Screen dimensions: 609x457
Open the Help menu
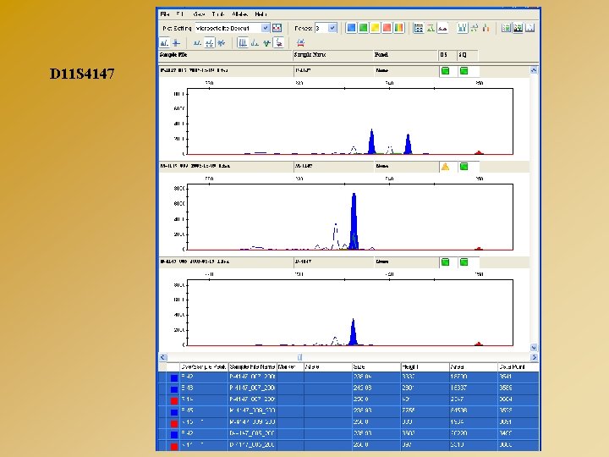[261, 14]
